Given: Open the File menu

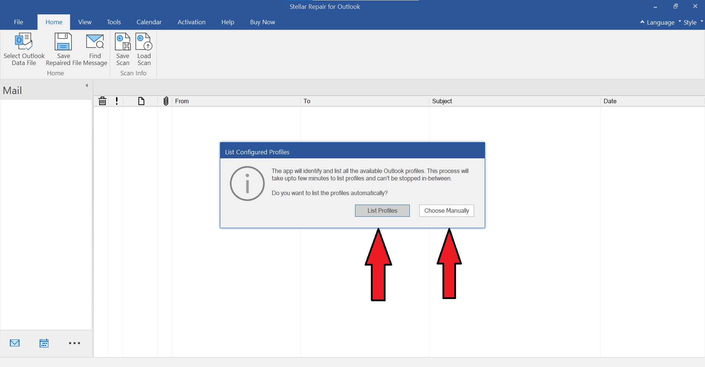Looking at the screenshot, I should tap(18, 22).
